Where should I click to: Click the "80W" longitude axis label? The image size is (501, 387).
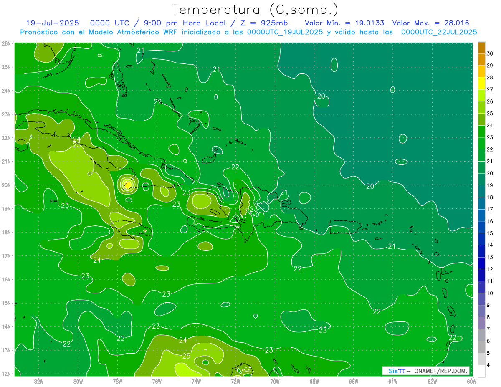(78, 381)
